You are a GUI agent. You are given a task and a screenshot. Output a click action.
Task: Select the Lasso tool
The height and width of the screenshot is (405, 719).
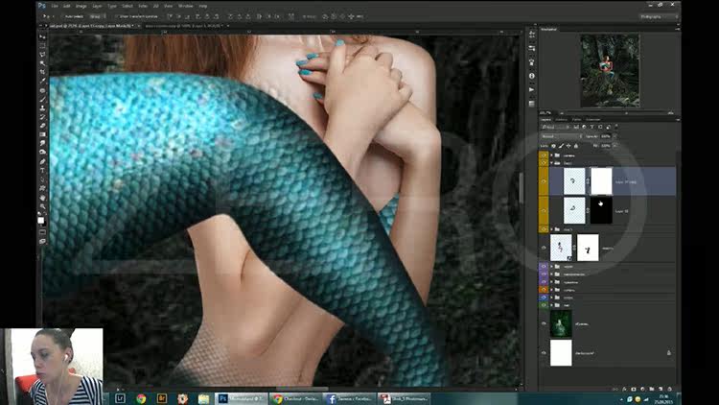(42, 55)
